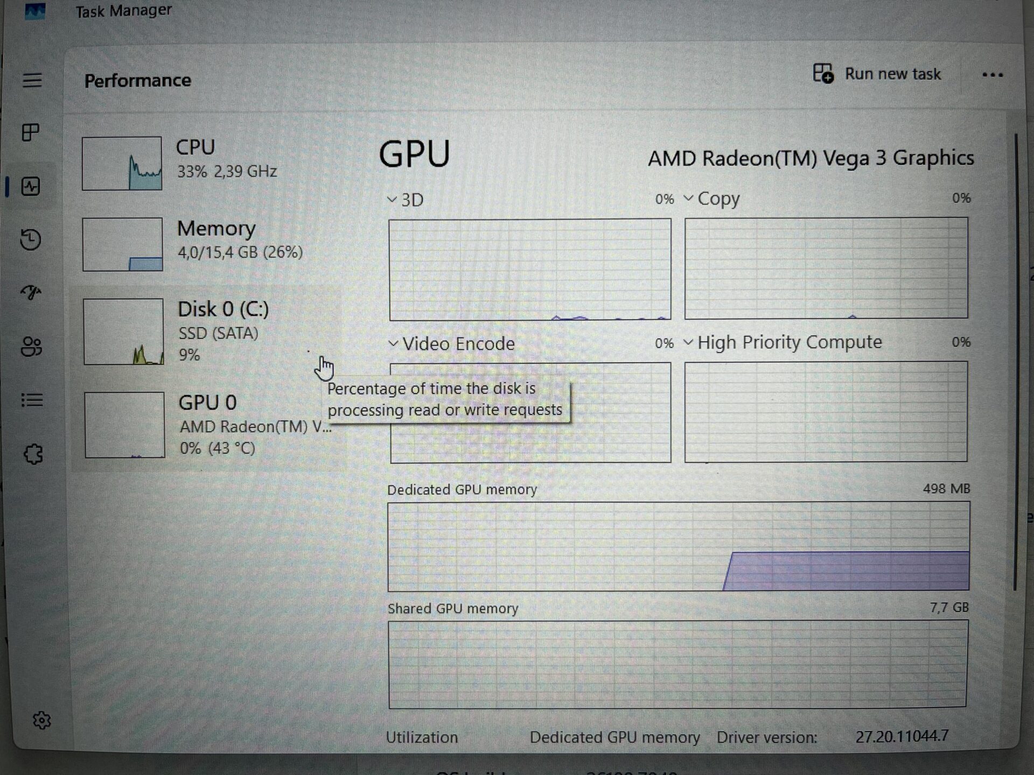Open the Services puzzle icon

[x=33, y=454]
